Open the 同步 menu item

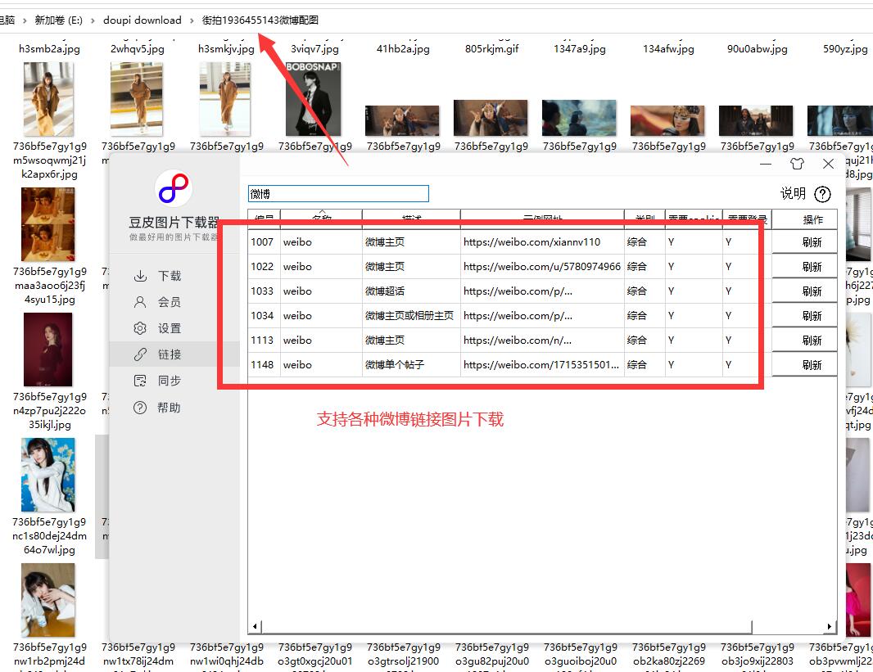[x=170, y=381]
